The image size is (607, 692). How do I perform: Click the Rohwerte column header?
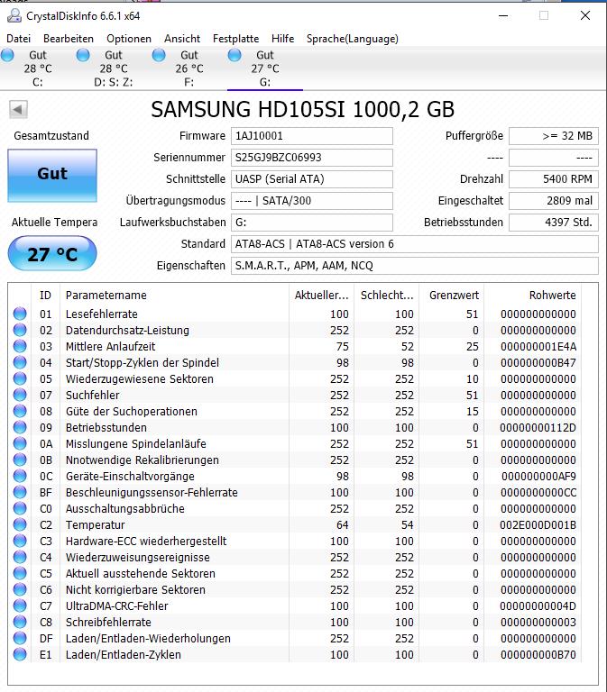point(533,296)
